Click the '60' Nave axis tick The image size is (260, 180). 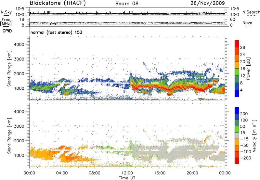[x=232, y=19]
